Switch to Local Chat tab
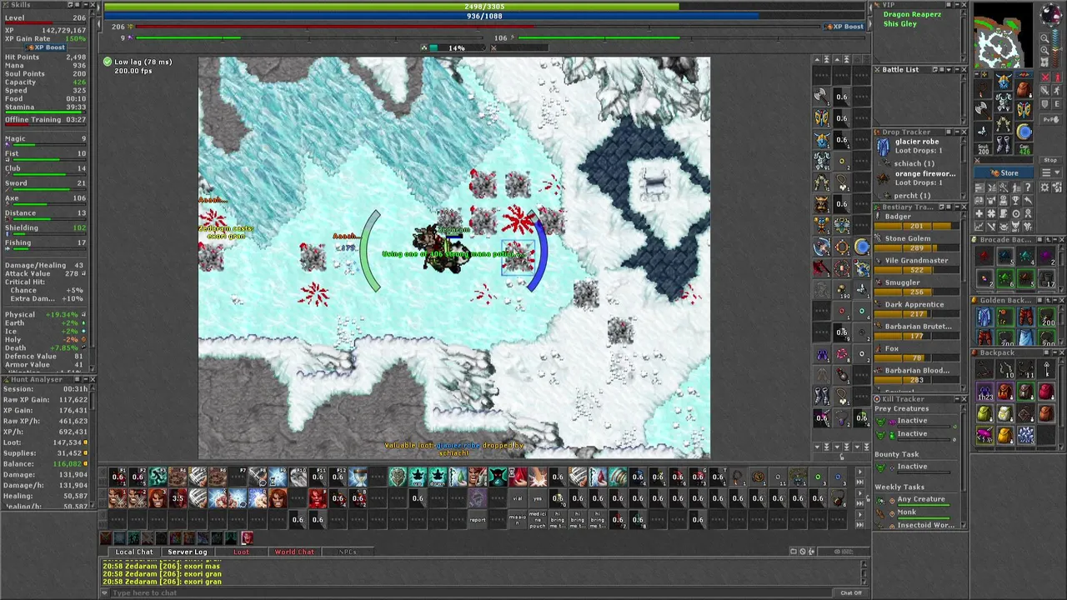1067x600 pixels. click(134, 552)
